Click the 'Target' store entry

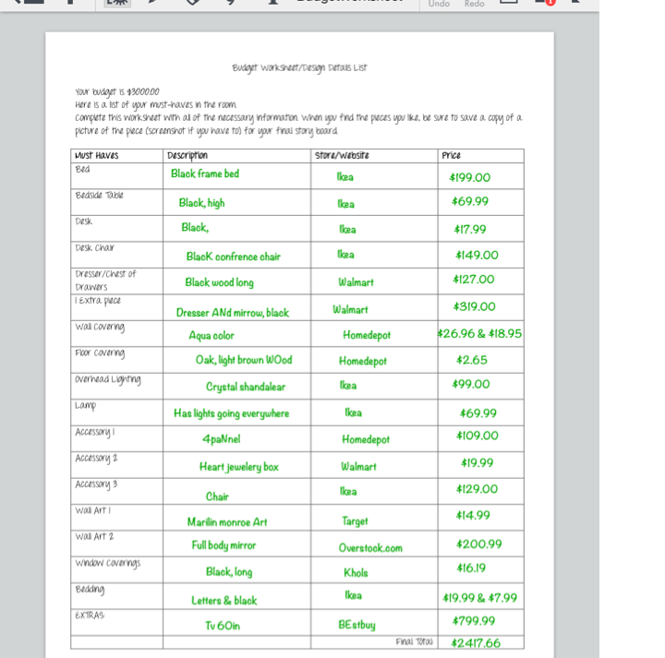(355, 521)
